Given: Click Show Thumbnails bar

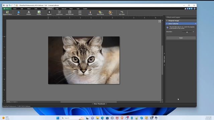Looking at the screenshot, I should (100, 104).
